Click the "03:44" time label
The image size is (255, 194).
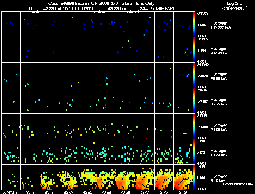30,192
